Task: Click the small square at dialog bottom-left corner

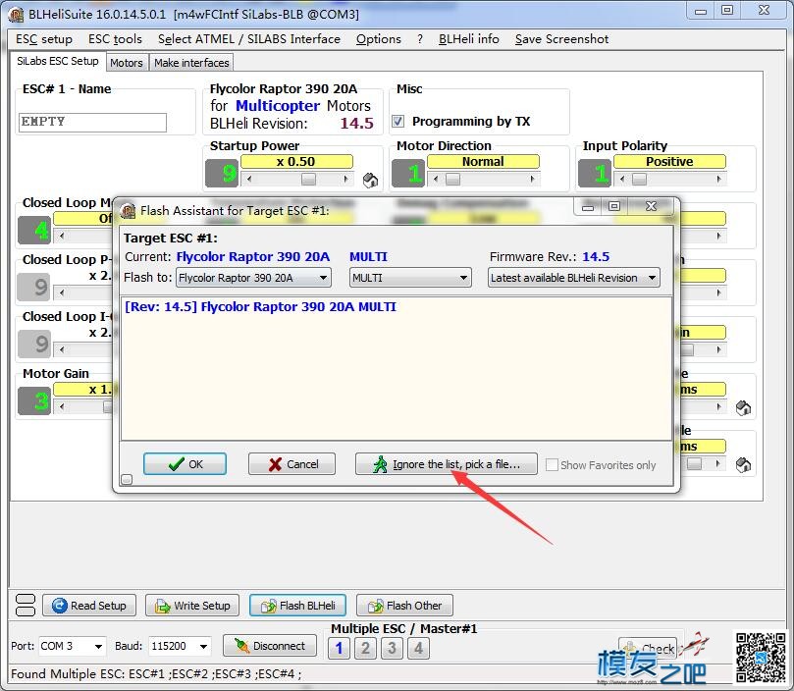Action: point(127,479)
